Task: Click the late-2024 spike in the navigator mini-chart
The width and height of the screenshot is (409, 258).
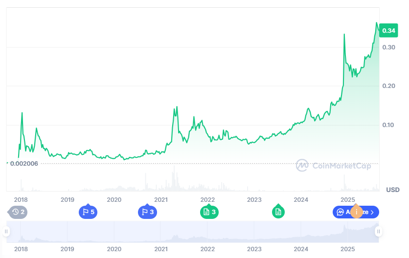Action: click(344, 227)
